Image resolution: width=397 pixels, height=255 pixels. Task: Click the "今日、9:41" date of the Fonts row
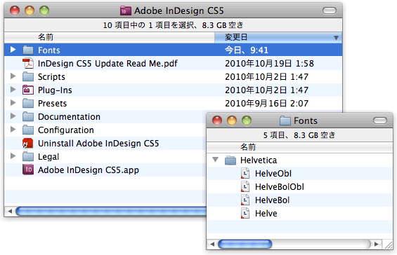coord(247,50)
